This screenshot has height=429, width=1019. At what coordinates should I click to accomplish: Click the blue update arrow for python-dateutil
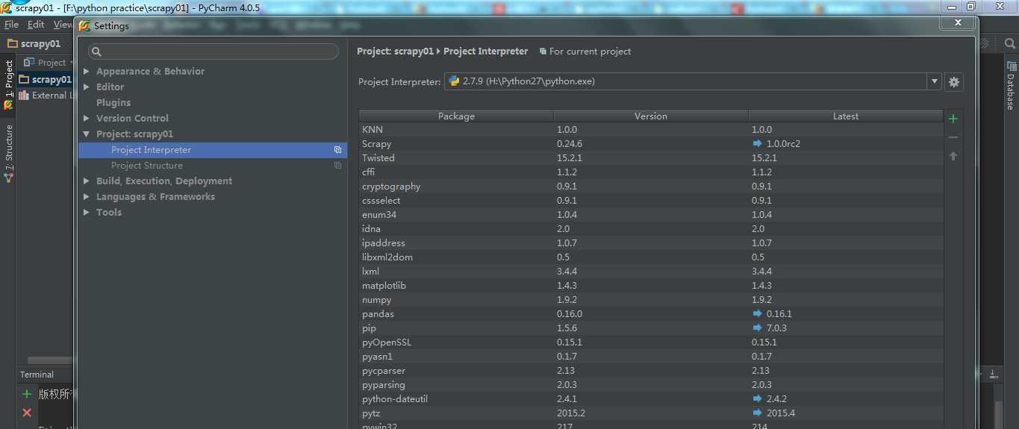coord(758,399)
